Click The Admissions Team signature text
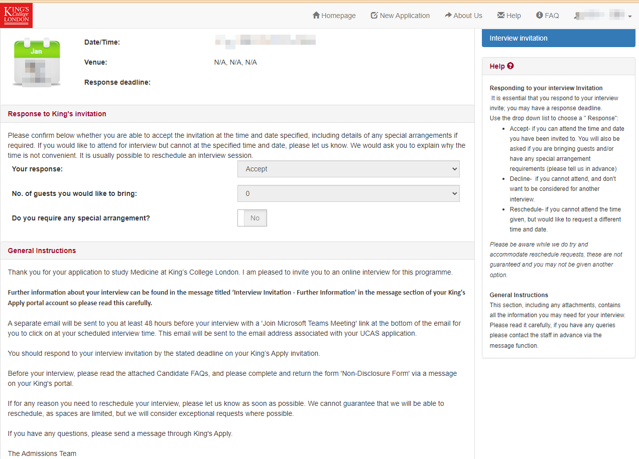This screenshot has height=459, width=639. (42, 453)
